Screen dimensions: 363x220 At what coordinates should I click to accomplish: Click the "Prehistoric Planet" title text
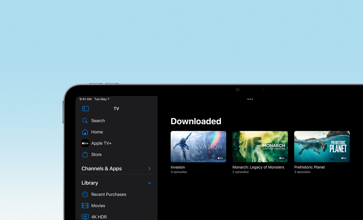tap(310, 167)
